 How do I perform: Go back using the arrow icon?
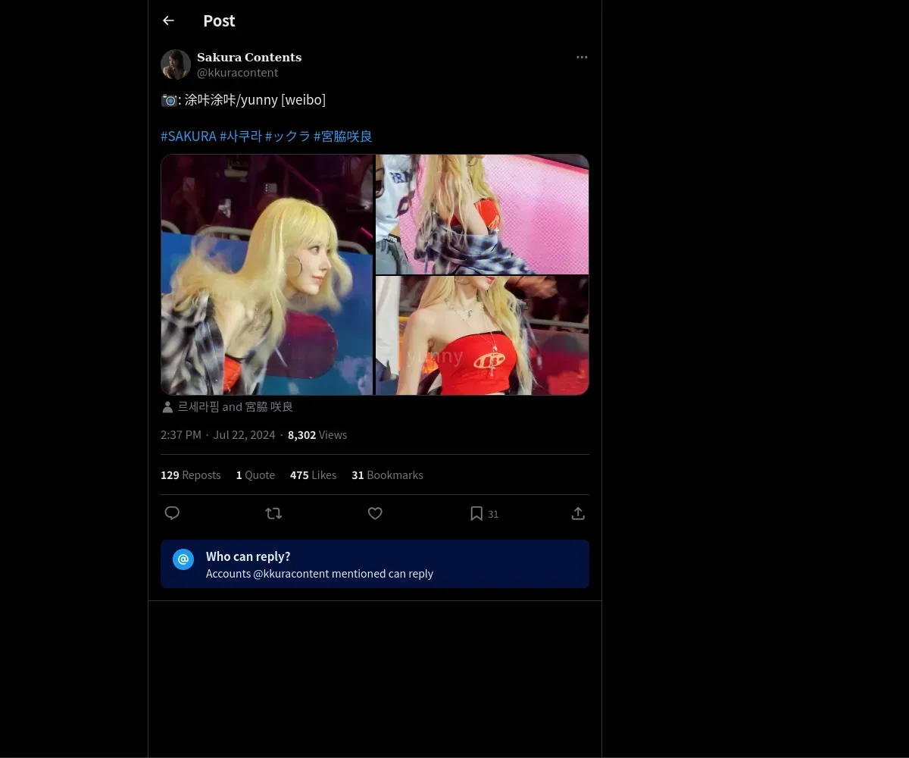pyautogui.click(x=168, y=20)
